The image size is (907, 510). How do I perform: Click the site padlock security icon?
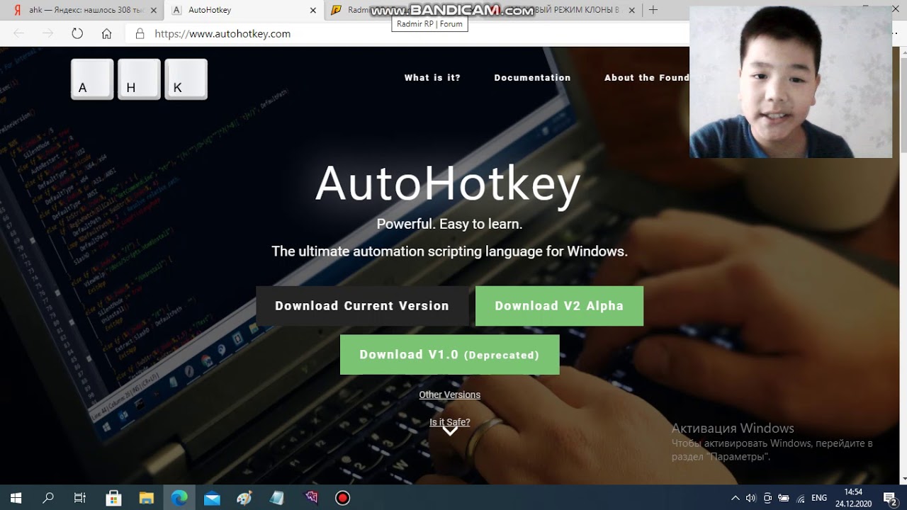click(140, 33)
